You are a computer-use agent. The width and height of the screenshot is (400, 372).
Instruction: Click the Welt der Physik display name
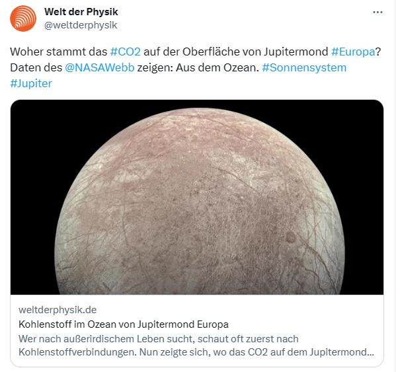pyautogui.click(x=81, y=12)
